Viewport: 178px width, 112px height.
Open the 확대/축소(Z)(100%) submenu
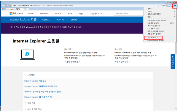click(x=160, y=14)
